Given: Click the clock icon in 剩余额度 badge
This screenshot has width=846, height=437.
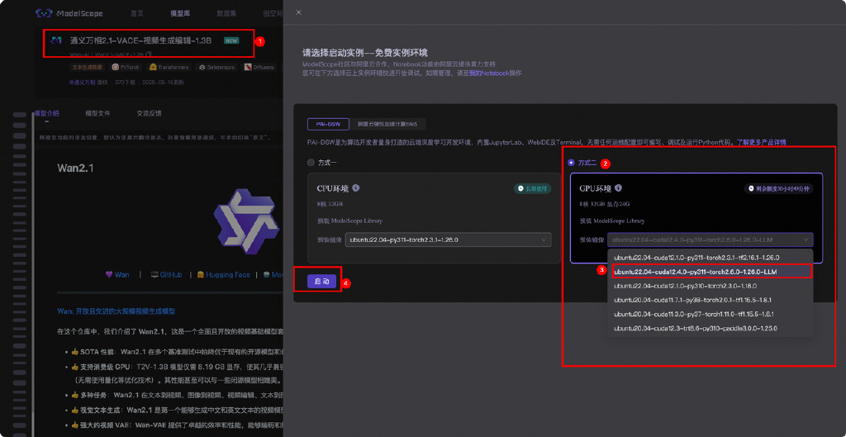Looking at the screenshot, I should 751,188.
